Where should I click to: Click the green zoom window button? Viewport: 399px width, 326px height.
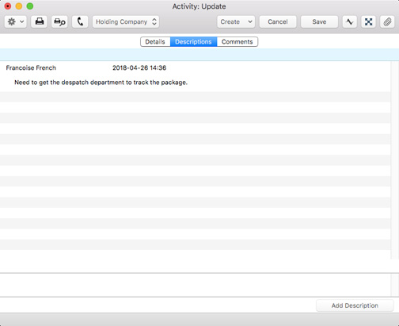(x=30, y=6)
